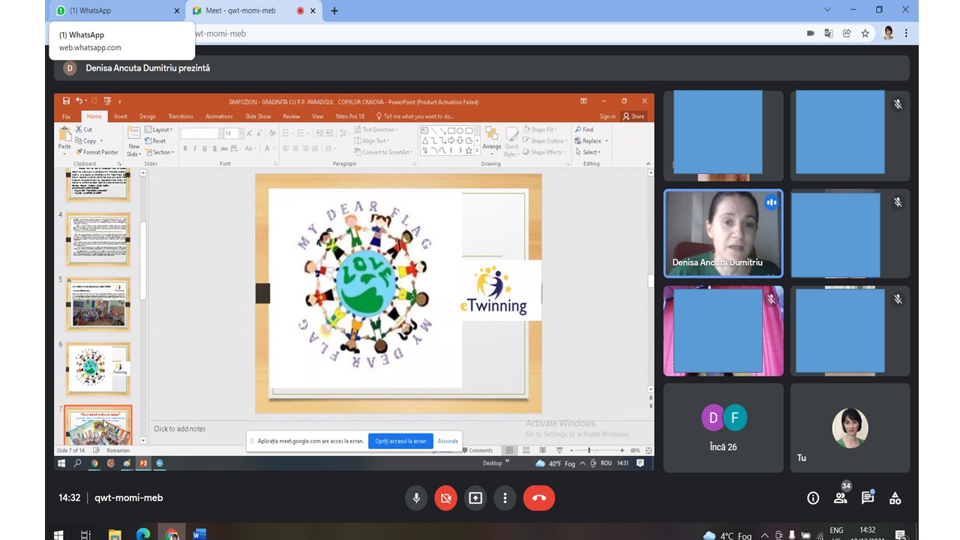Open the Design ribbon tab
Image resolution: width=960 pixels, height=540 pixels.
[x=148, y=116]
